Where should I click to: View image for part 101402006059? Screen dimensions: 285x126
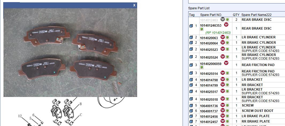tap(202, 67)
